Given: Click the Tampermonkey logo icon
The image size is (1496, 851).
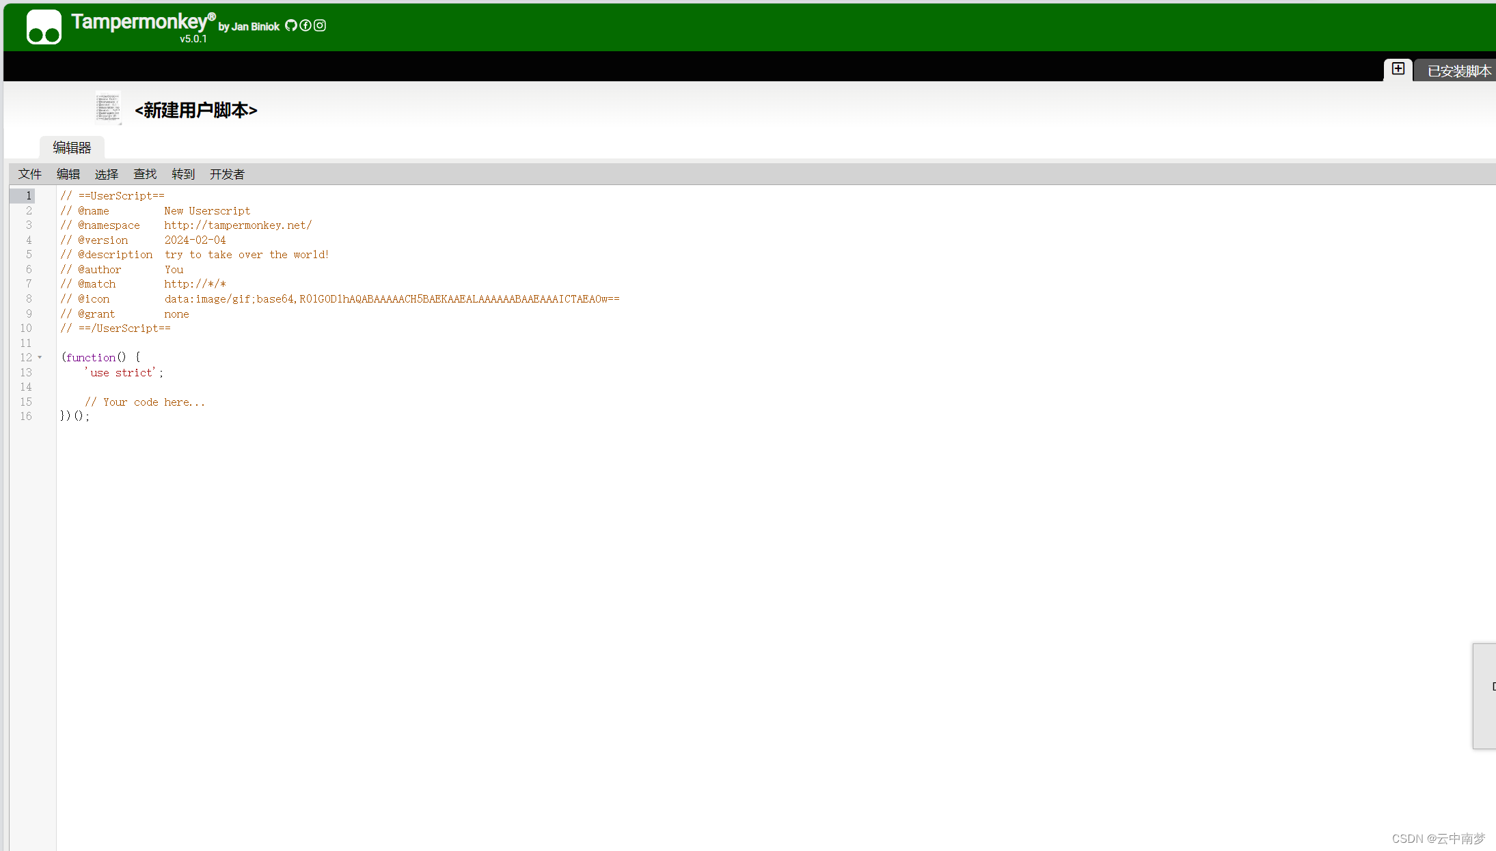Looking at the screenshot, I should (44, 27).
